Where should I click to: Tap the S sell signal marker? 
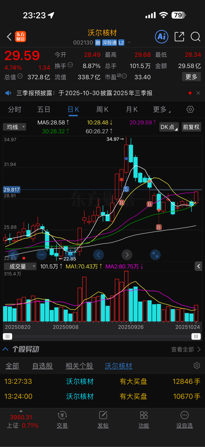[126, 189]
